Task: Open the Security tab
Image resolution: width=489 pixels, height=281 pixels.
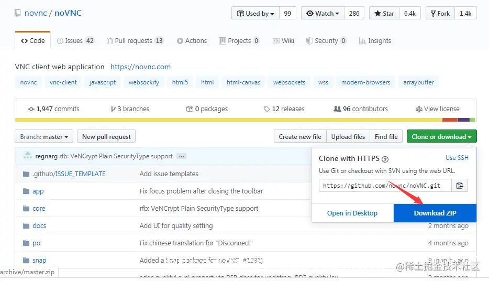Action: coord(326,40)
